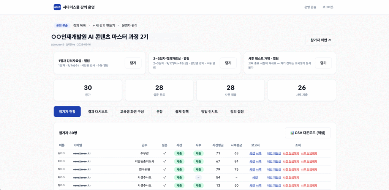Select the 참가자 현황 tab

click(x=67, y=111)
